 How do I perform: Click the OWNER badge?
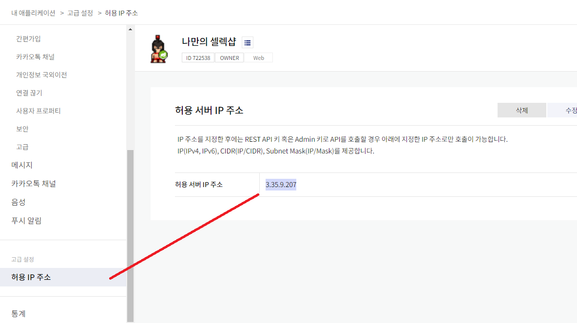tap(229, 58)
